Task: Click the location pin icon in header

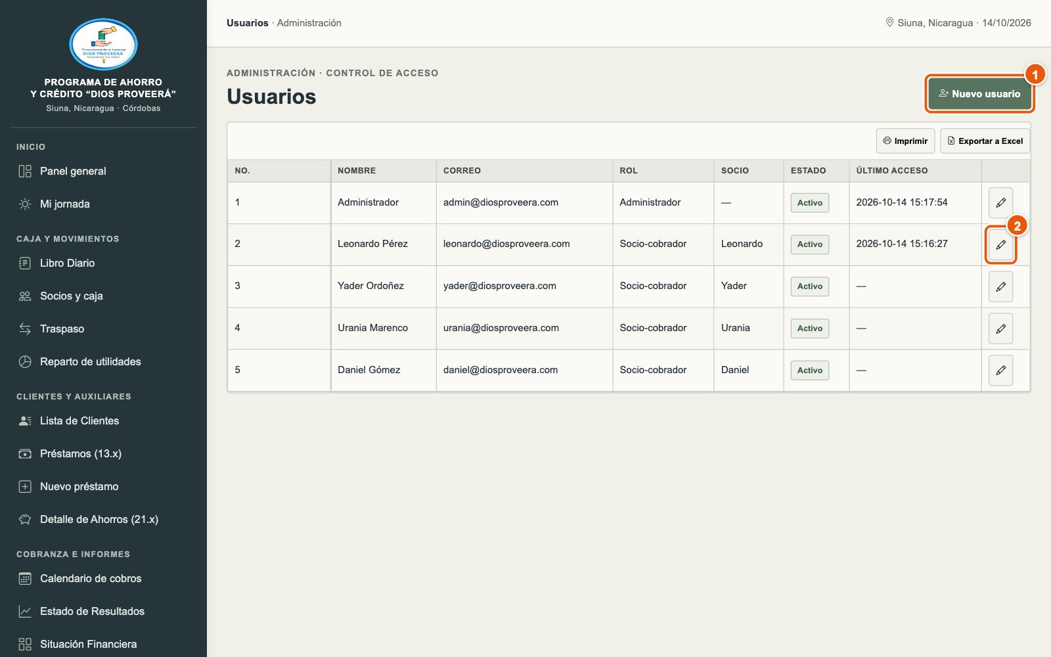Action: (x=889, y=22)
